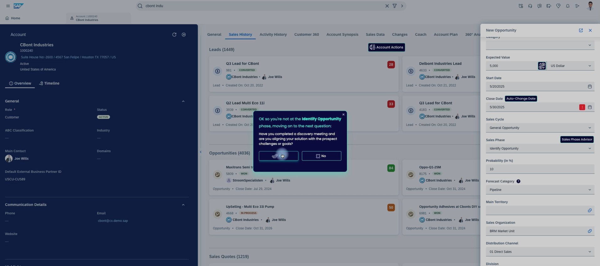Image resolution: width=600 pixels, height=266 pixels.
Task: Open the Distribution Channel dropdown
Action: 540,252
